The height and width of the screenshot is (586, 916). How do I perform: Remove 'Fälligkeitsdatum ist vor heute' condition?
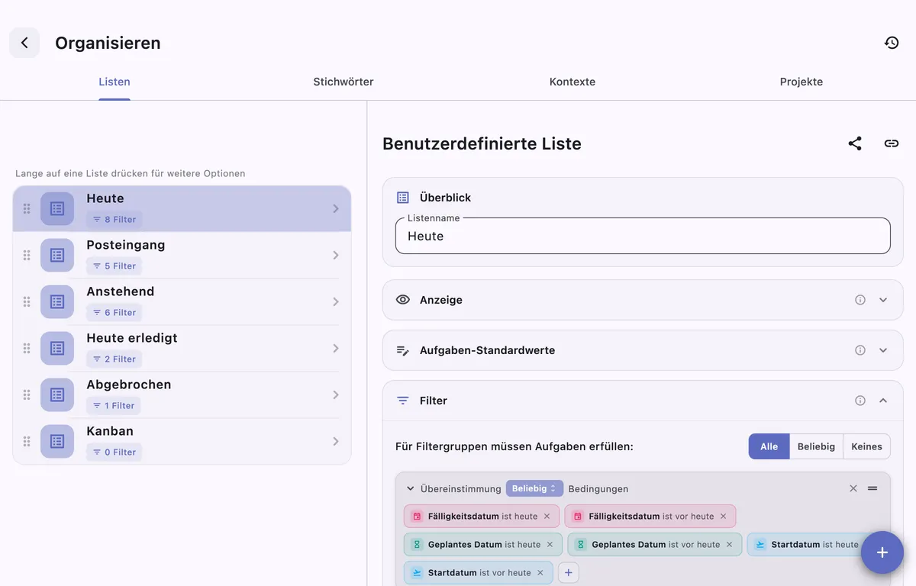tap(723, 517)
